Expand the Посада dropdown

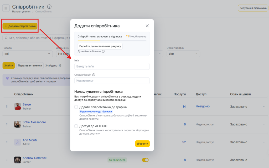click(x=28, y=54)
